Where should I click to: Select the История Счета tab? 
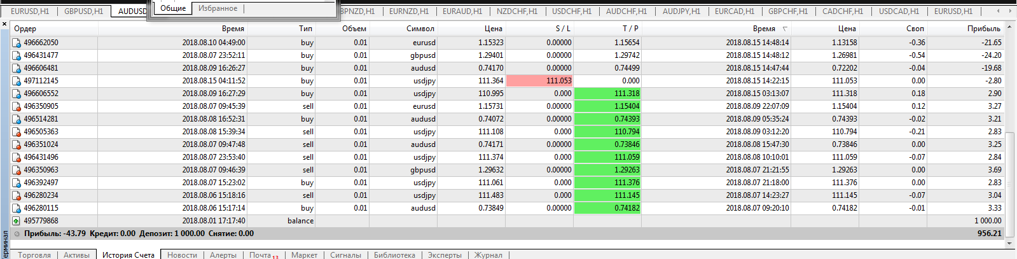click(128, 255)
